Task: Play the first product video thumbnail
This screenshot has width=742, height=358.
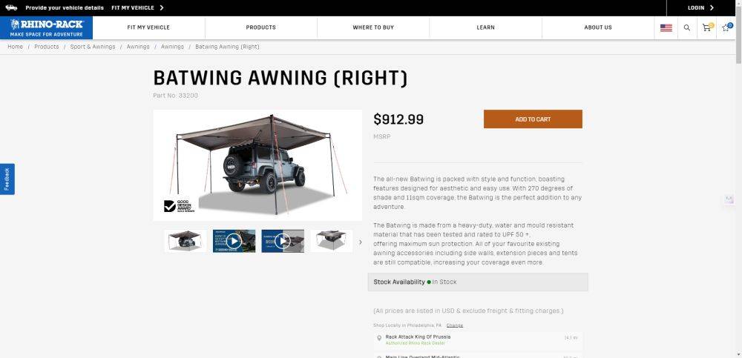Action: point(234,241)
